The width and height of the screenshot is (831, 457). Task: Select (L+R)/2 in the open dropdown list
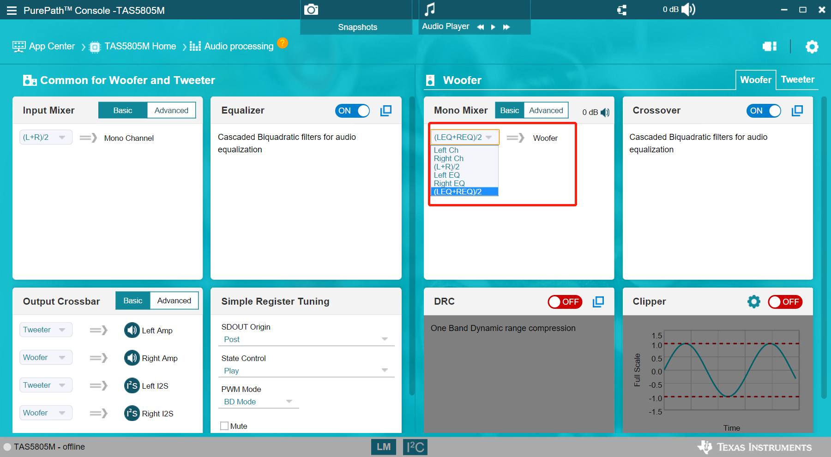coord(464,167)
